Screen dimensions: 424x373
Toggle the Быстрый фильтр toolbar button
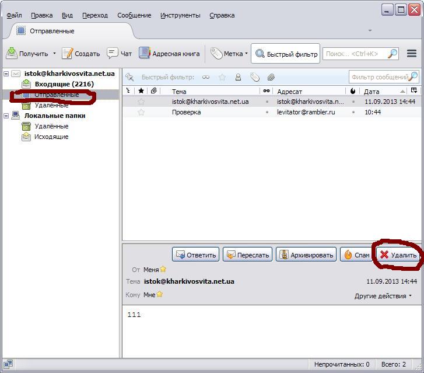286,54
